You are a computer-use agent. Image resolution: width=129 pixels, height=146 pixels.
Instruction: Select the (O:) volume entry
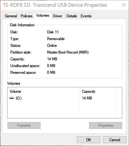click(x=19, y=98)
